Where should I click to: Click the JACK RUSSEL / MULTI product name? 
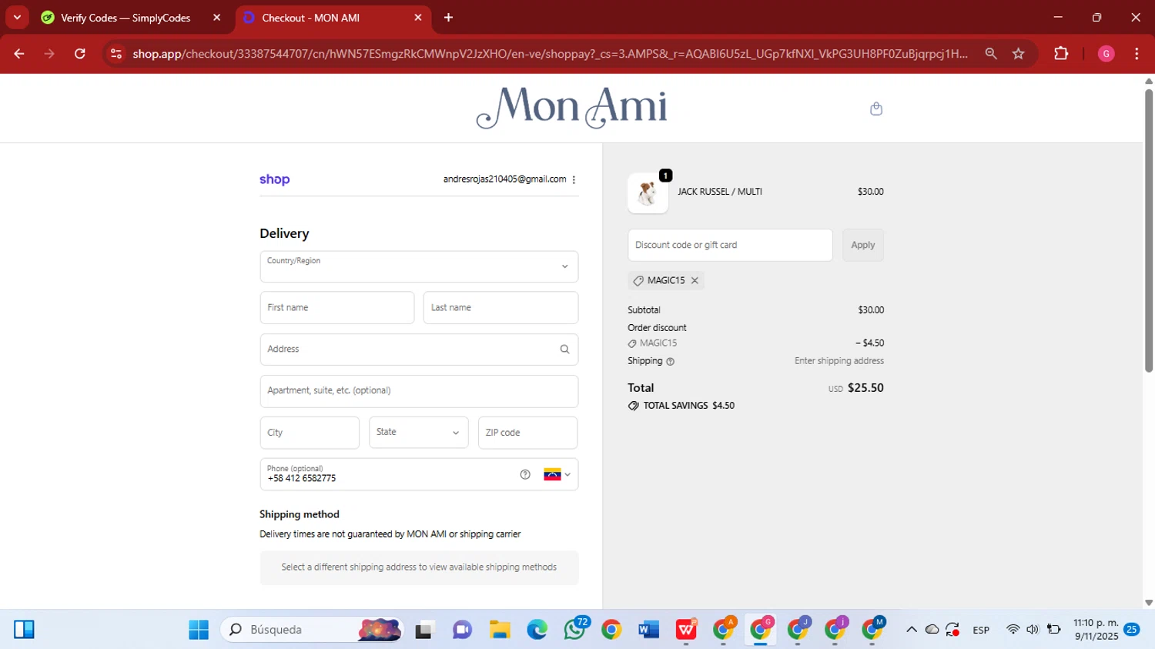(720, 192)
